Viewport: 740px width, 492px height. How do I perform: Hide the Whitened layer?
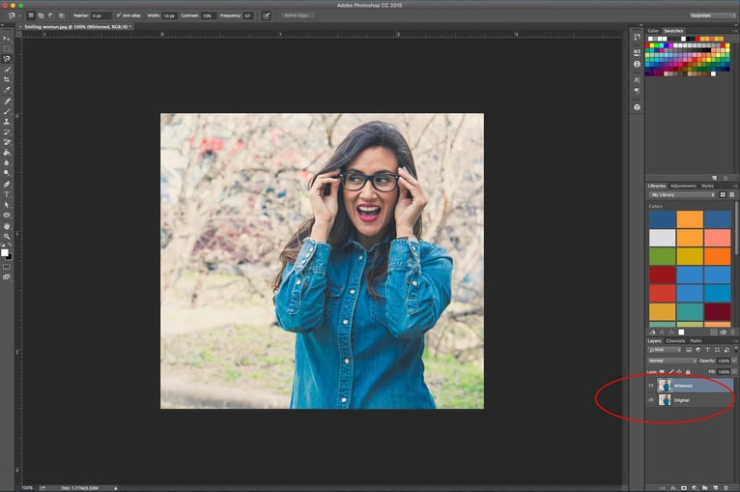point(651,386)
